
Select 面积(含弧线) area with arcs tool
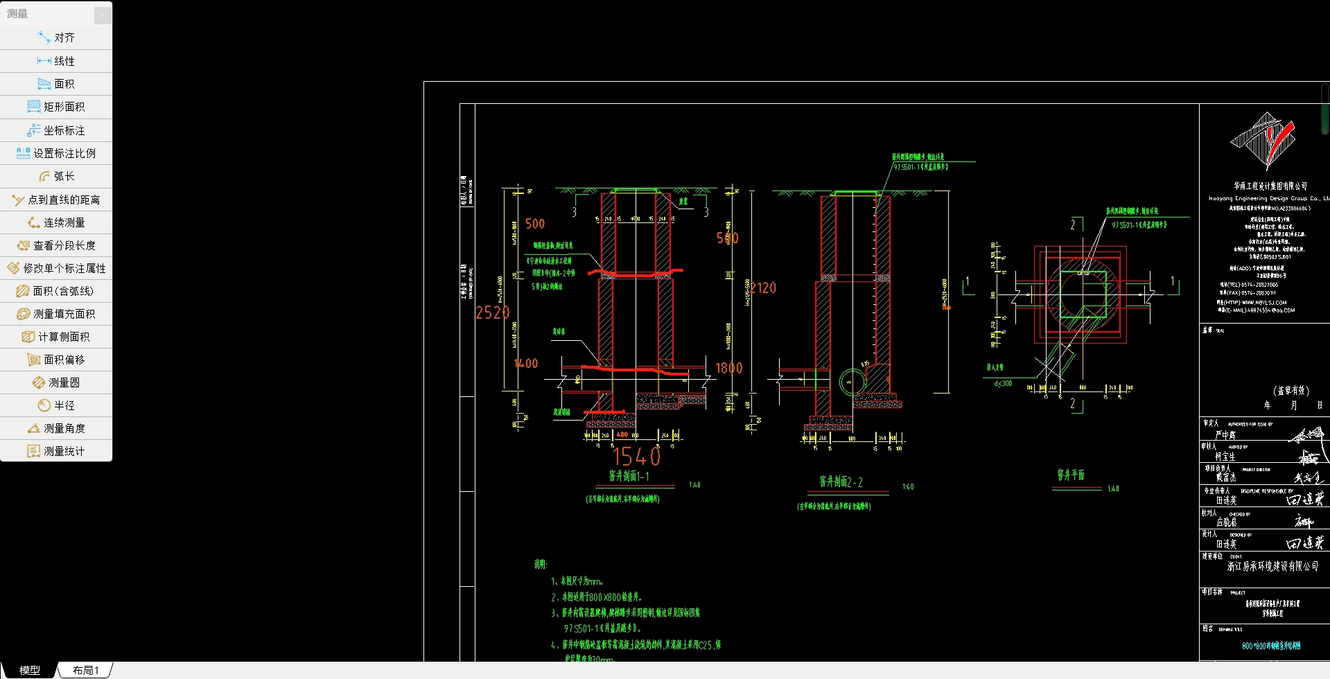point(56,291)
